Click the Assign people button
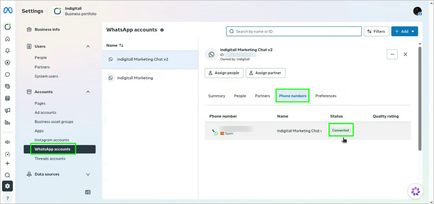This screenshot has height=204, width=434. pyautogui.click(x=224, y=73)
